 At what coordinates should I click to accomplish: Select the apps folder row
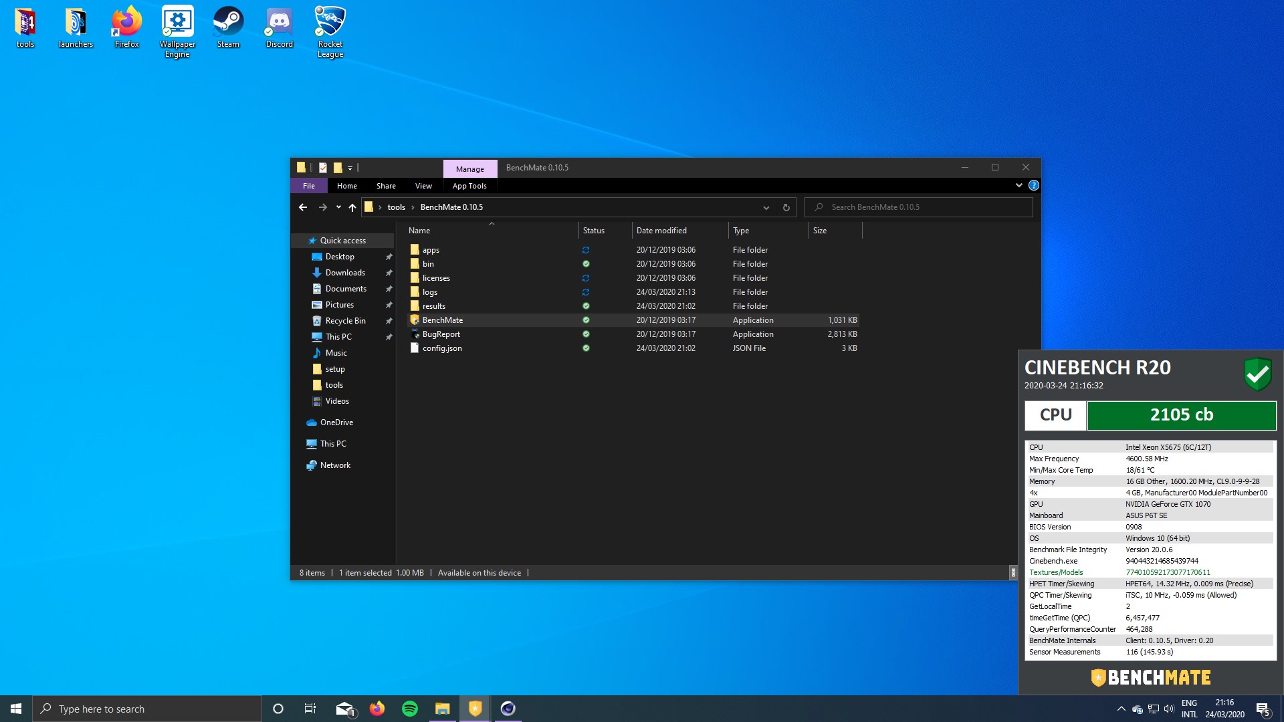pos(633,250)
